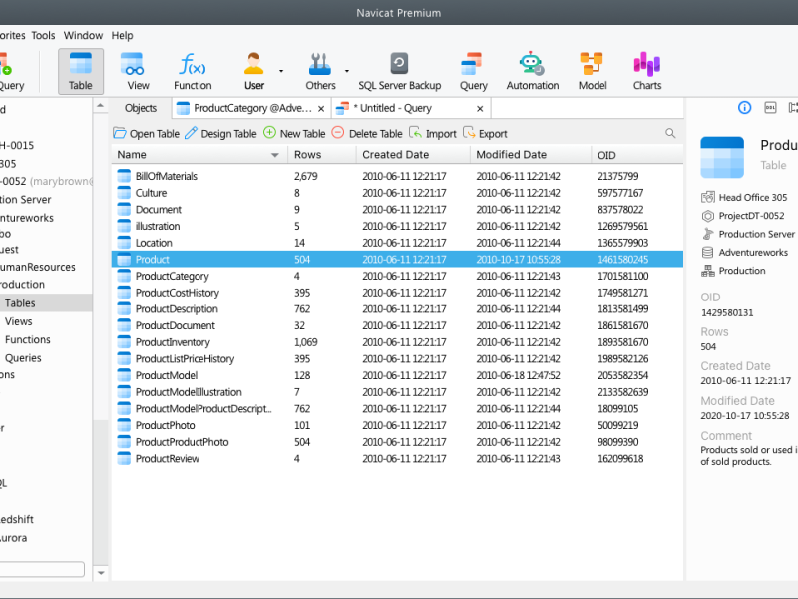
Task: Expand the Others toolbar dropdown arrow
Action: click(347, 71)
